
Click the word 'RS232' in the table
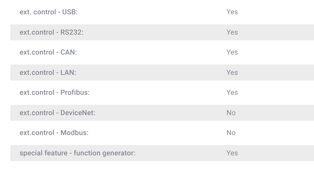(x=71, y=32)
